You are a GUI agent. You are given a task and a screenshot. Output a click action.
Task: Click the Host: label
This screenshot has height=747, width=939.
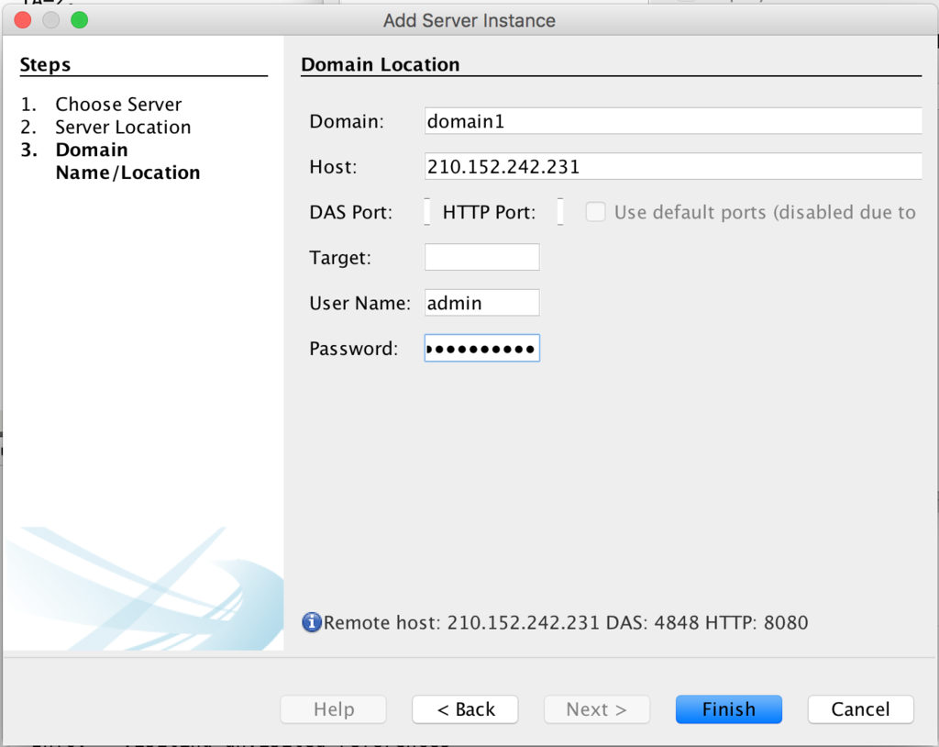tap(333, 167)
